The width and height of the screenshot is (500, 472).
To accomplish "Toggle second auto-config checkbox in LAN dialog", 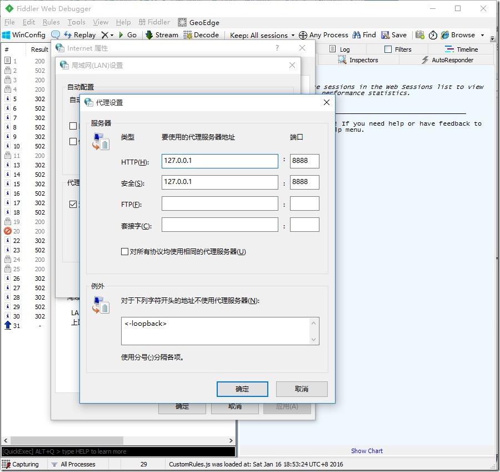I will [x=73, y=141].
